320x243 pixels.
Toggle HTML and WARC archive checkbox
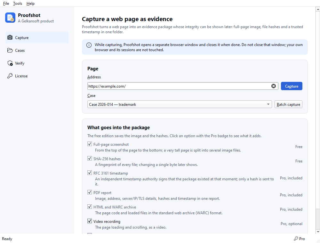pos(89,207)
